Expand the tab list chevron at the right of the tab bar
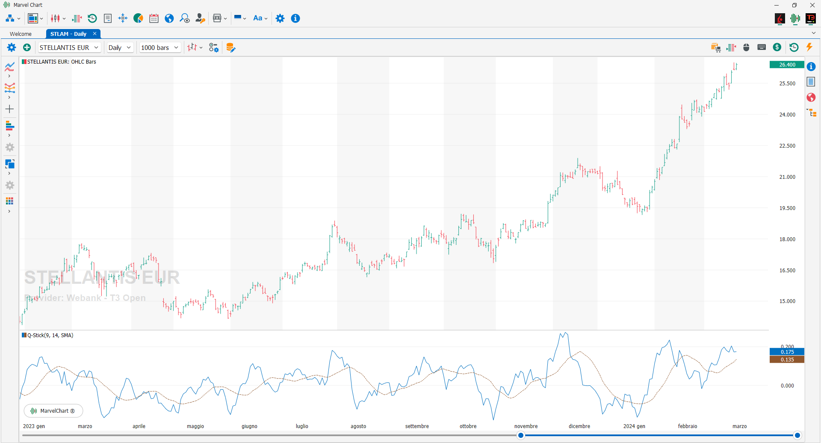The image size is (821, 443). pos(813,33)
